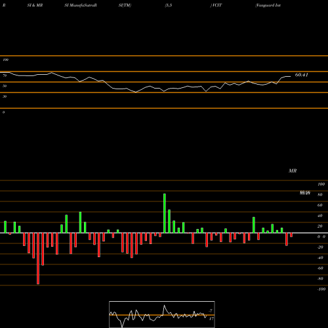Click the 60 label on MR axis
Image resolution: width=328 pixels, height=328 pixels.
coord(320,205)
